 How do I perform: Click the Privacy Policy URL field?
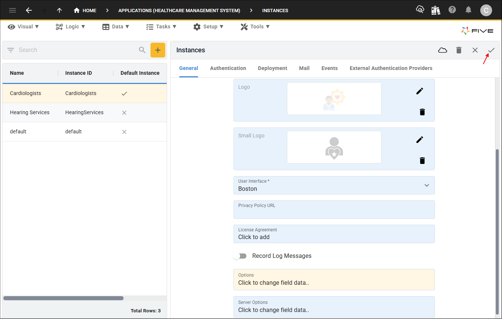click(334, 210)
